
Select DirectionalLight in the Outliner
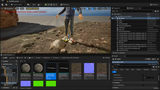pos(123,24)
